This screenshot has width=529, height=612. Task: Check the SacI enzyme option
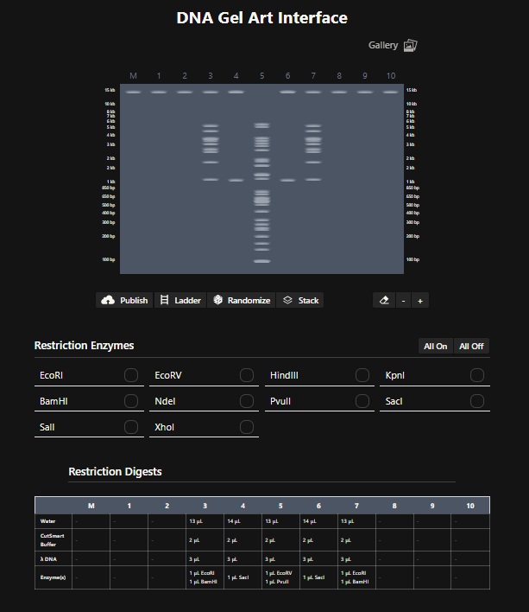point(477,401)
